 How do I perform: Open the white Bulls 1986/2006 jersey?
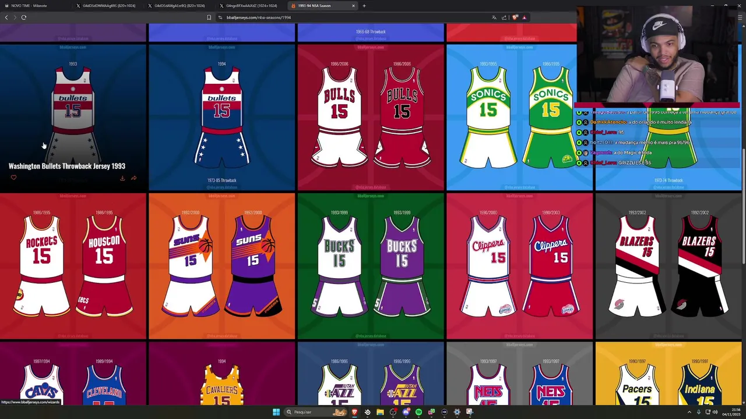(x=339, y=116)
